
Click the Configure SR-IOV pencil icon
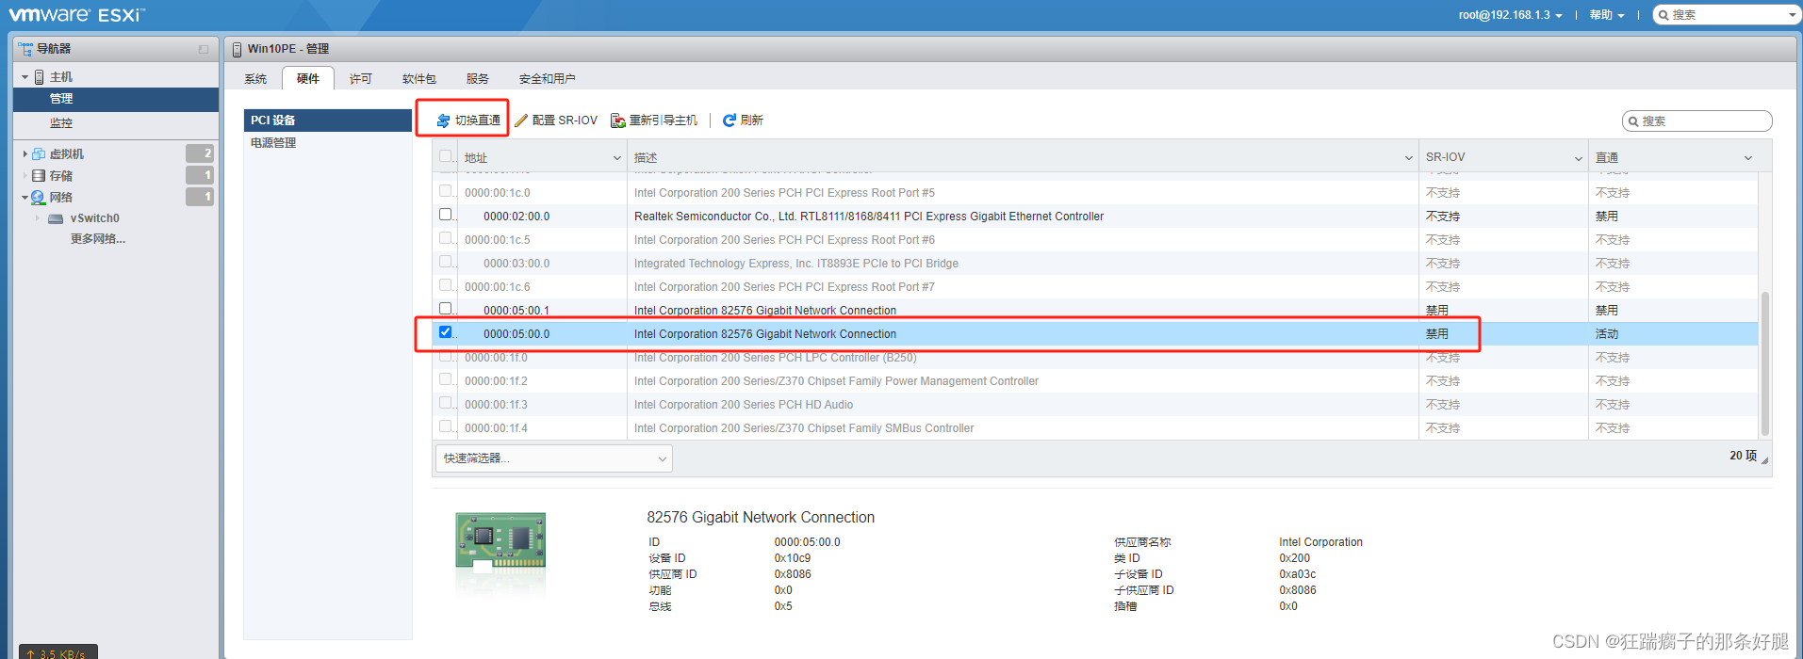coord(521,121)
